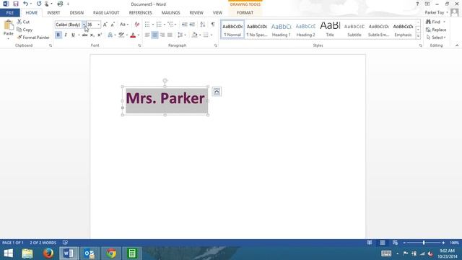462x260 pixels.
Task: Open the Multilevel List menu
Action: coord(172,25)
